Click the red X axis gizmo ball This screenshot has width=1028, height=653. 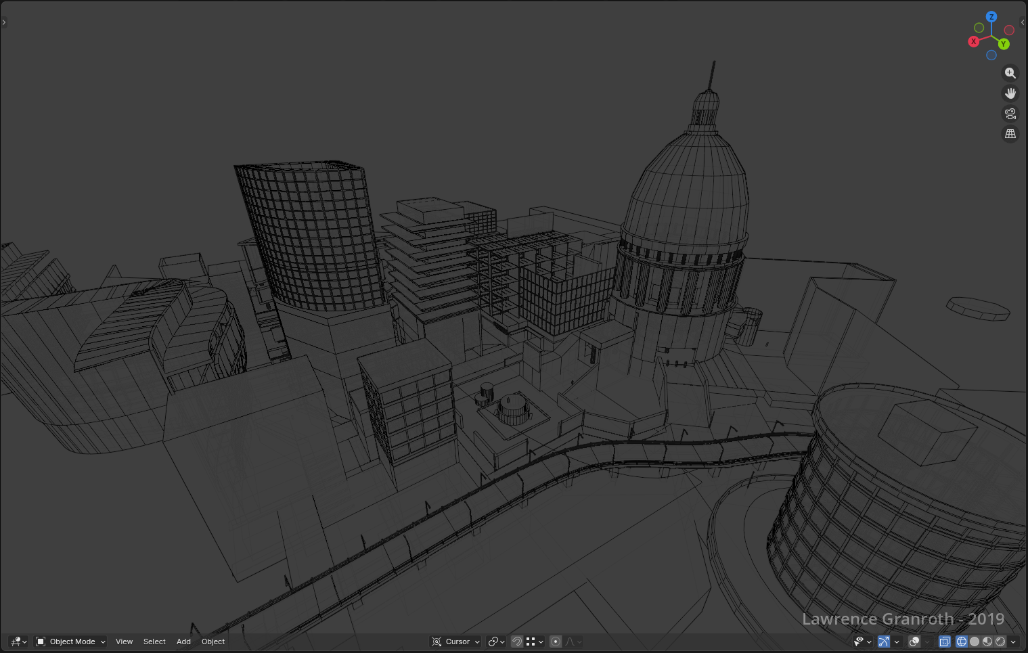pyautogui.click(x=973, y=41)
